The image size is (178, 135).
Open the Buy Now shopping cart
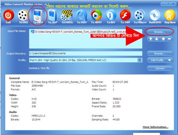(170, 15)
